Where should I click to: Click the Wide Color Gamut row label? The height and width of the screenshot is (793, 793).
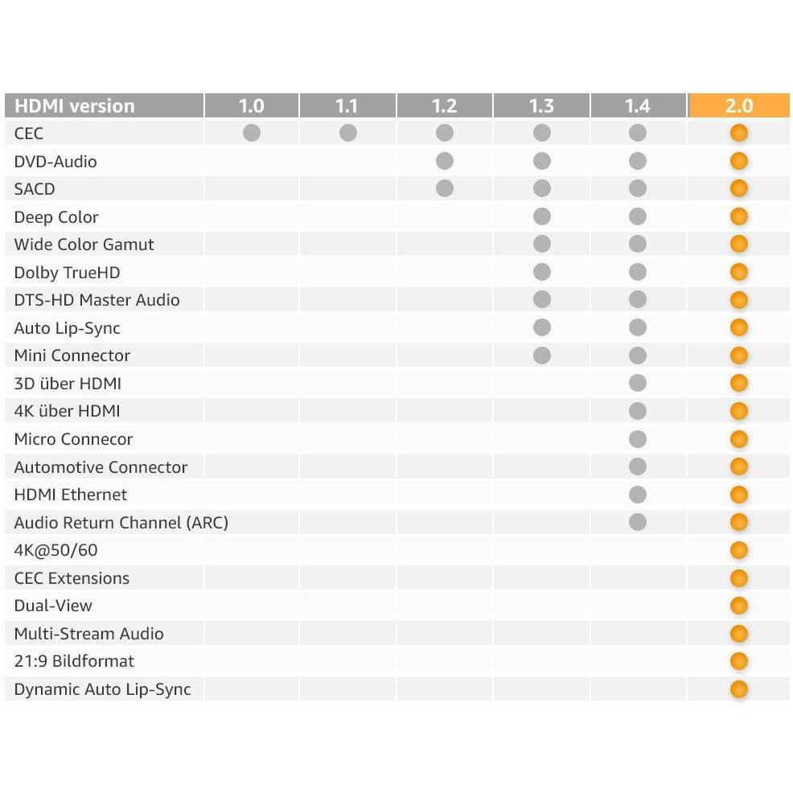[84, 244]
